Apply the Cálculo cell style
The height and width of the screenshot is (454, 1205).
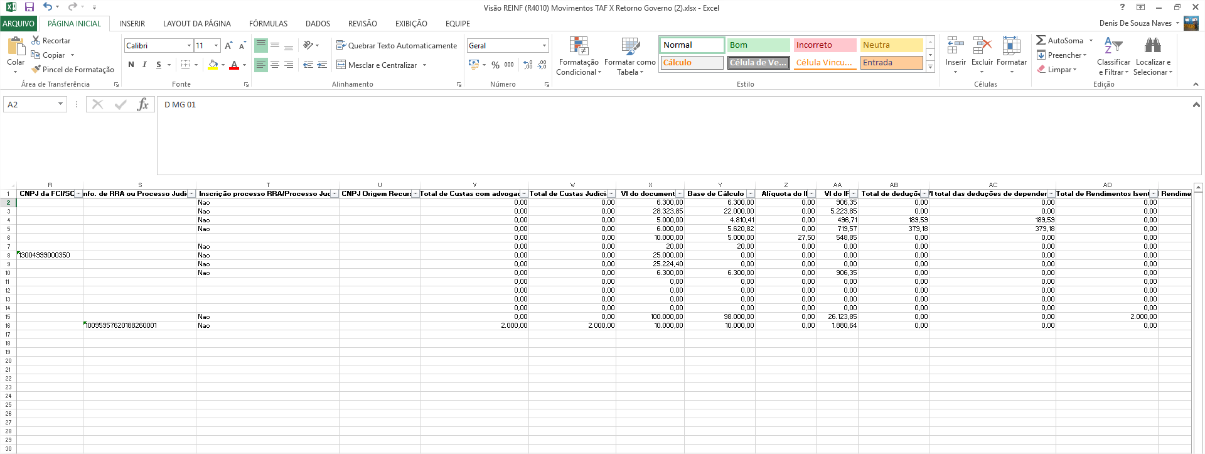click(x=692, y=63)
